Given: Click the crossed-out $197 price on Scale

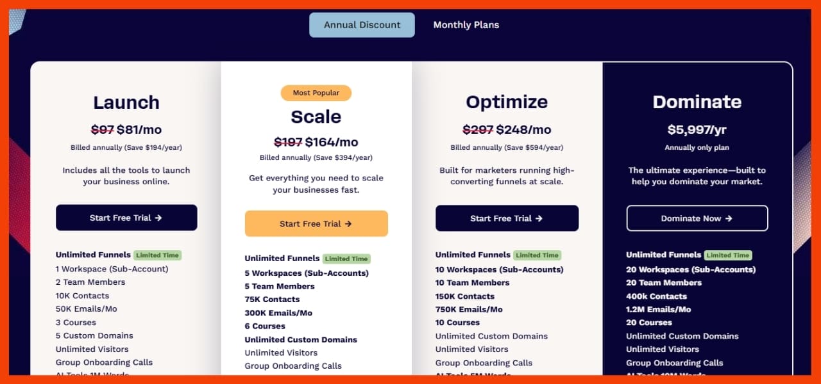Looking at the screenshot, I should coord(288,142).
